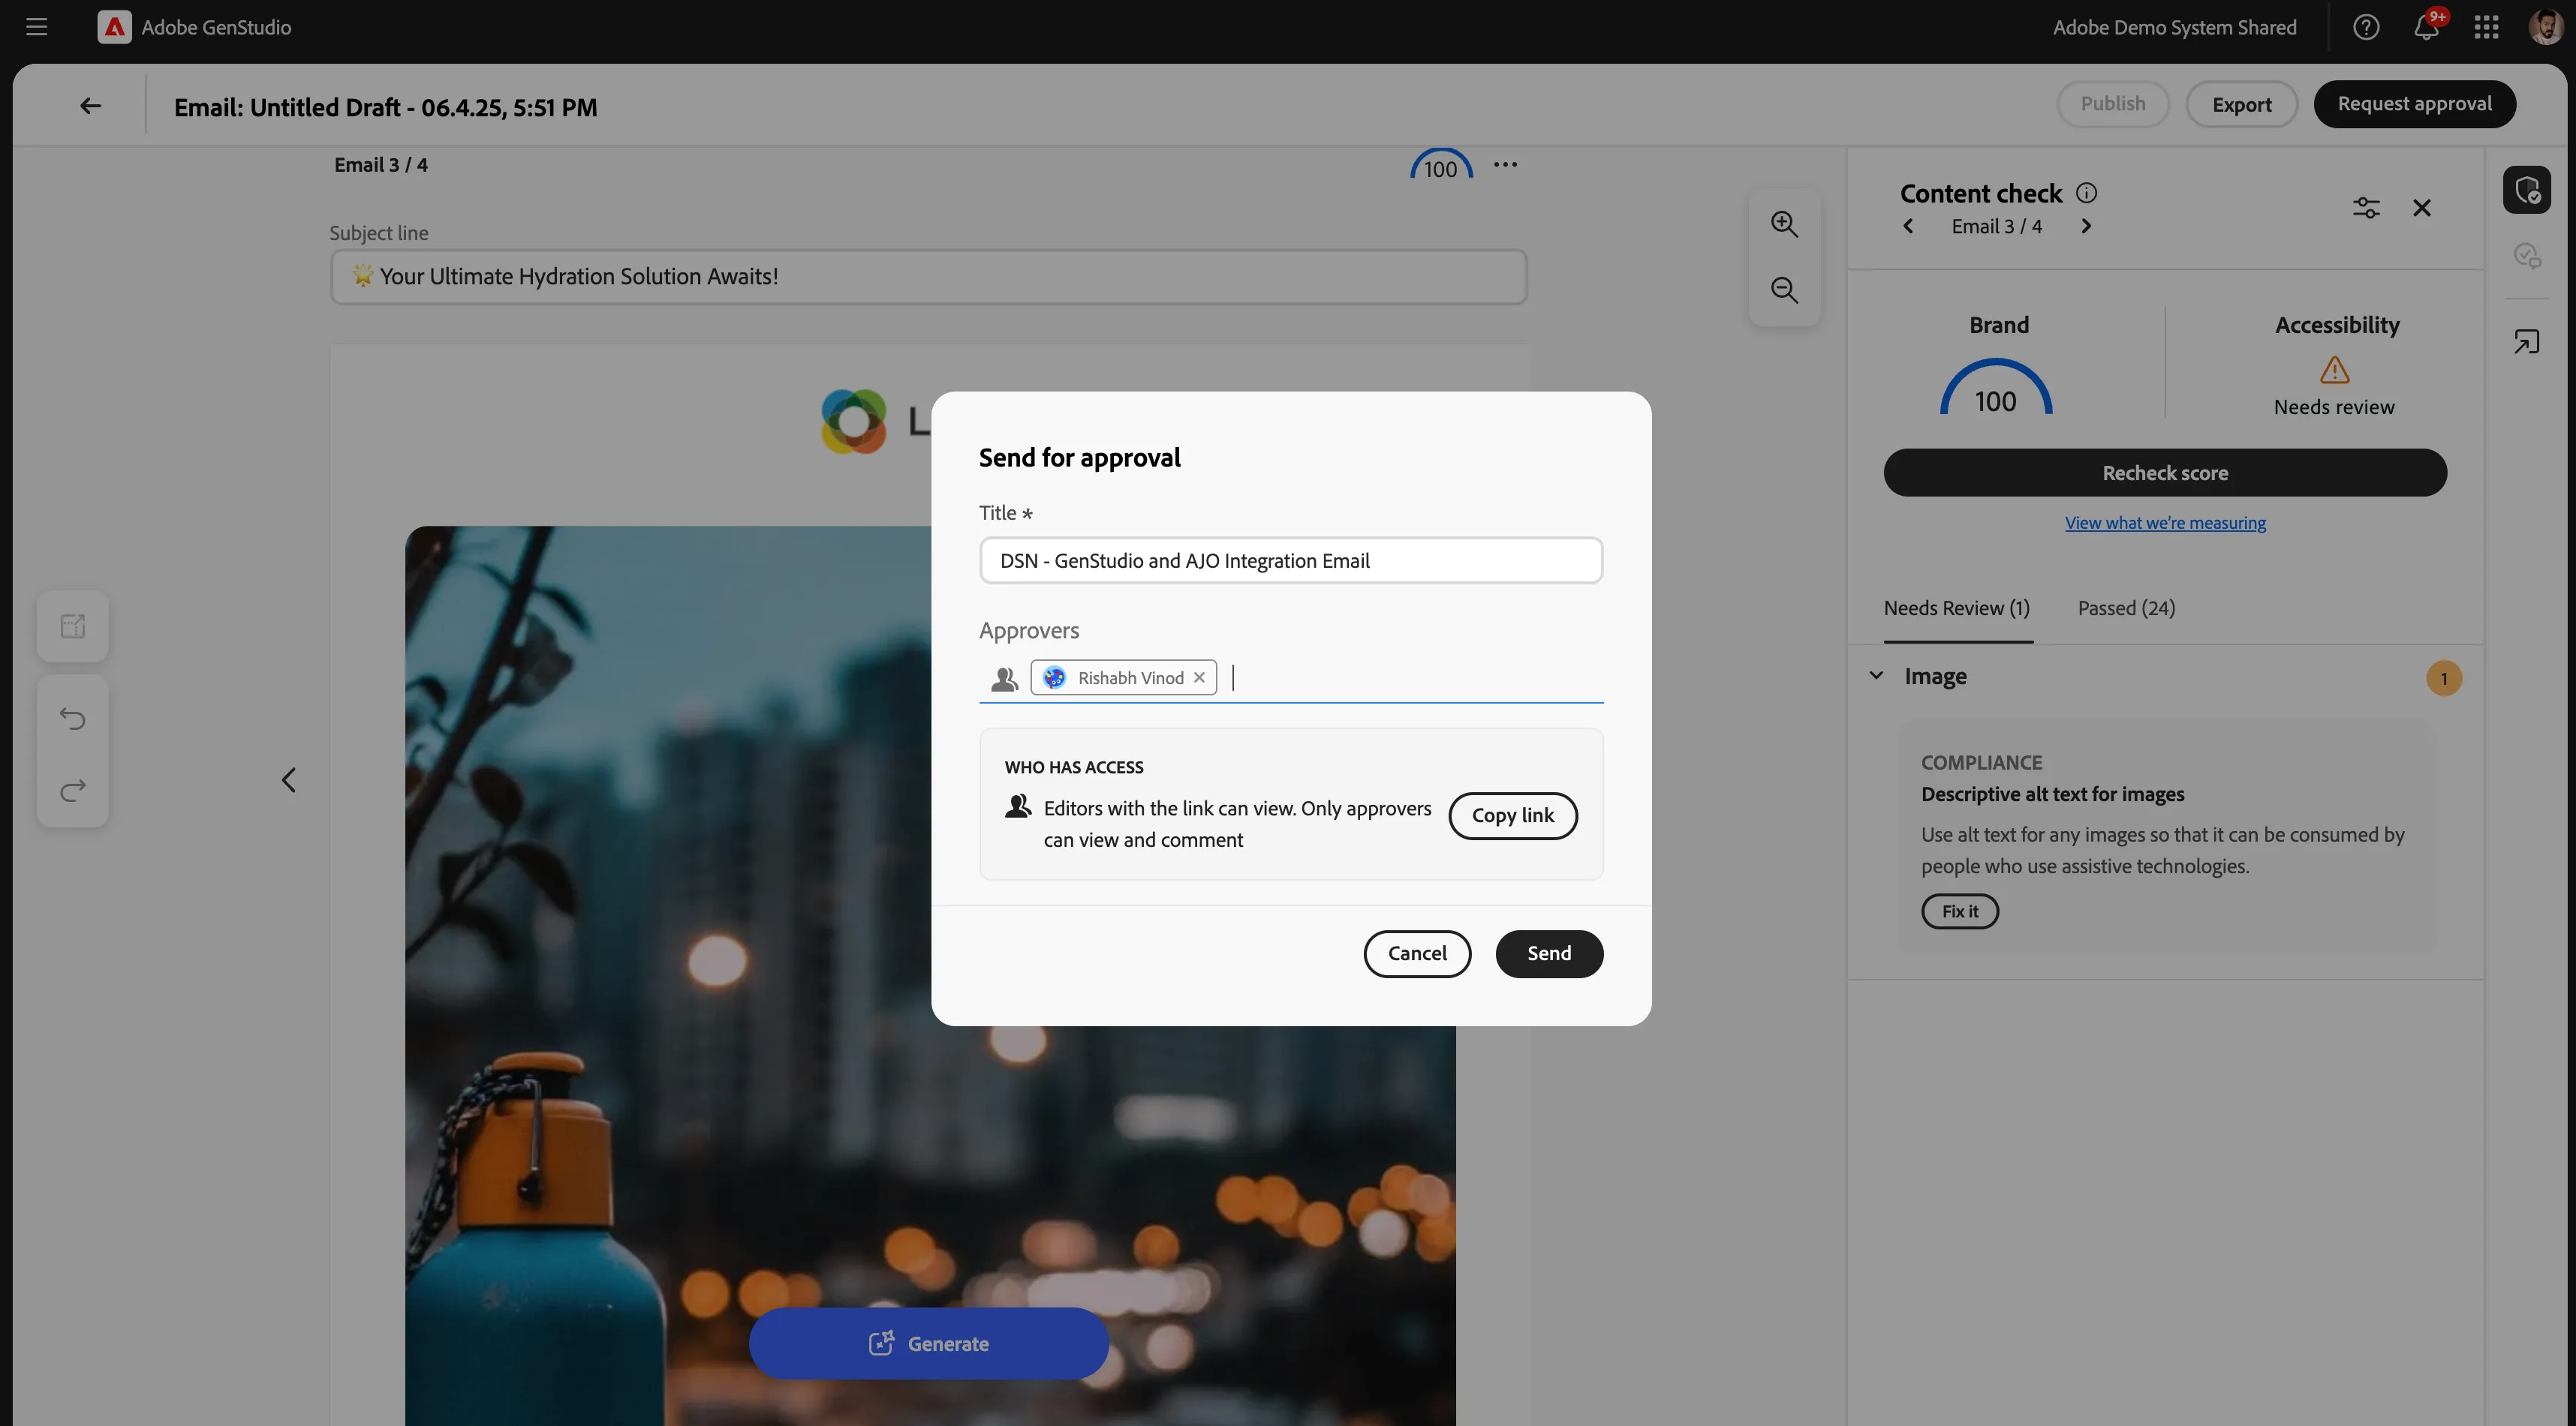Open the apps grid switcher
2576x1426 pixels.
[2486, 27]
